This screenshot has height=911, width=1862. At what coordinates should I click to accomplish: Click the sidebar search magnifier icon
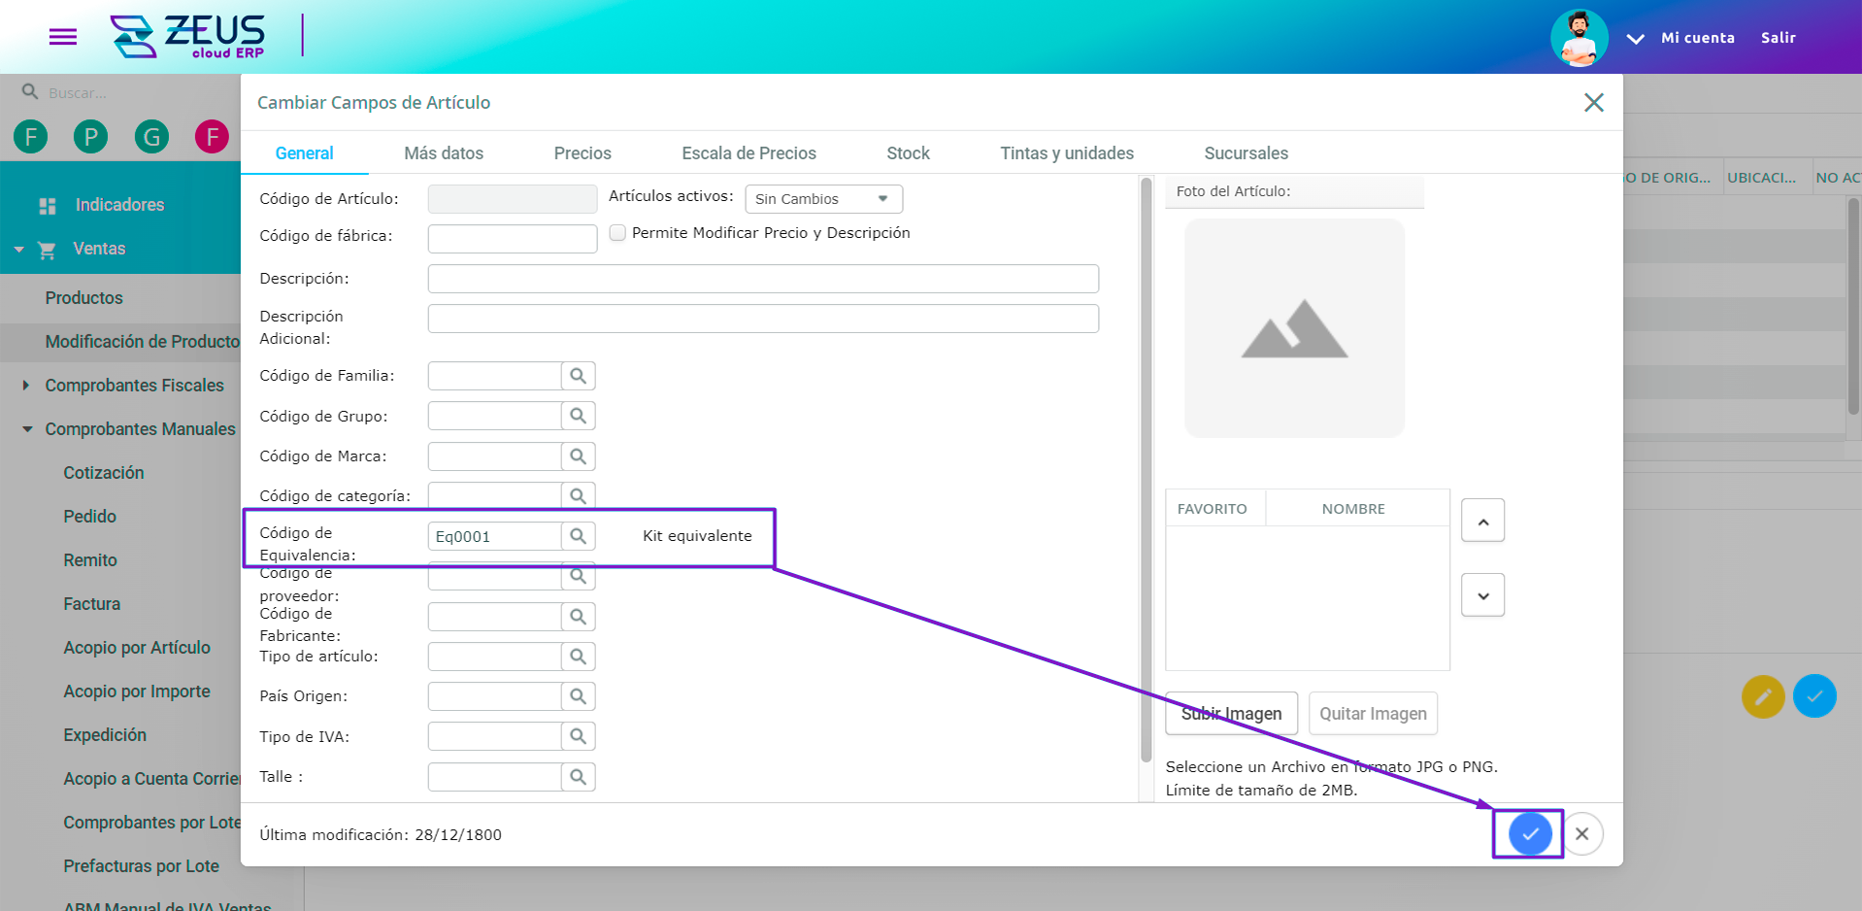tap(29, 91)
